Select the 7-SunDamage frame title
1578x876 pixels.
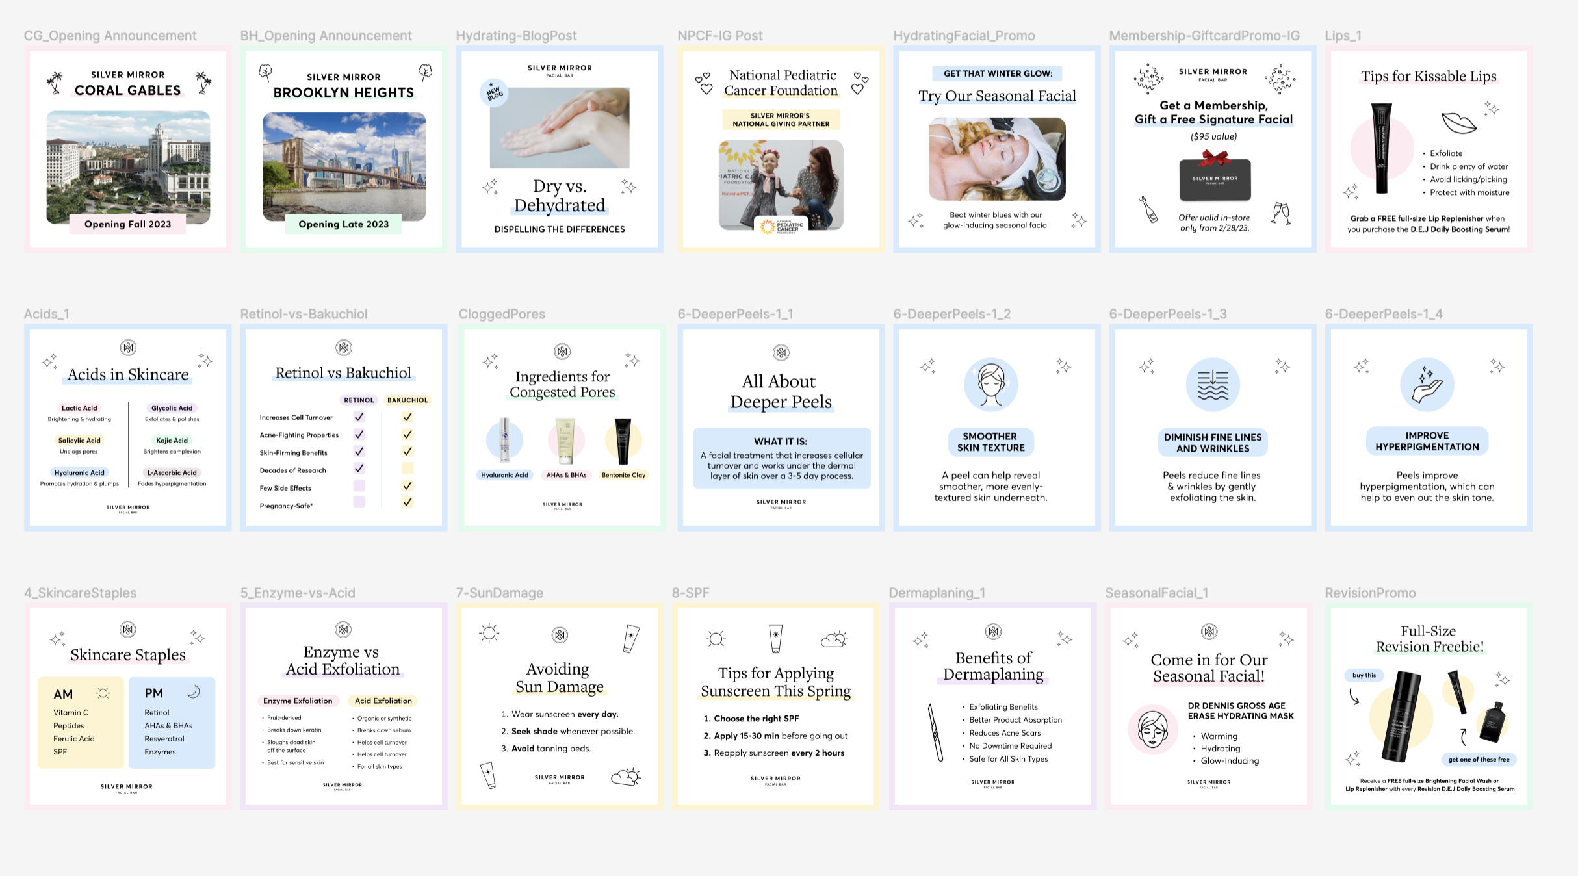tap(499, 593)
